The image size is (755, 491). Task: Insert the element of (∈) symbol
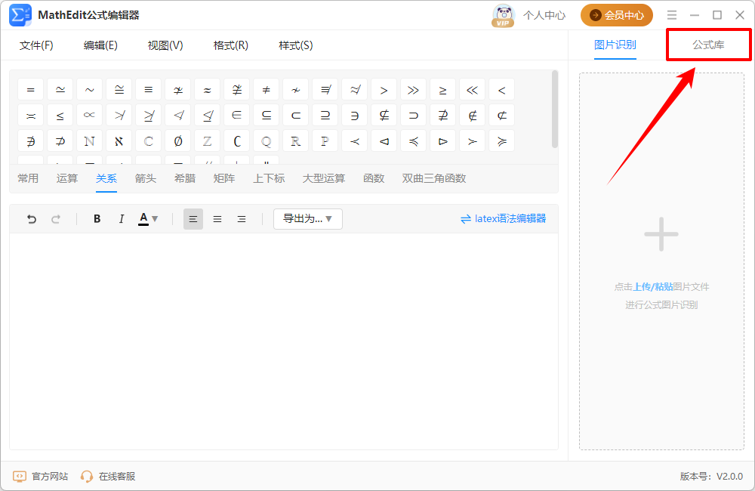236,116
